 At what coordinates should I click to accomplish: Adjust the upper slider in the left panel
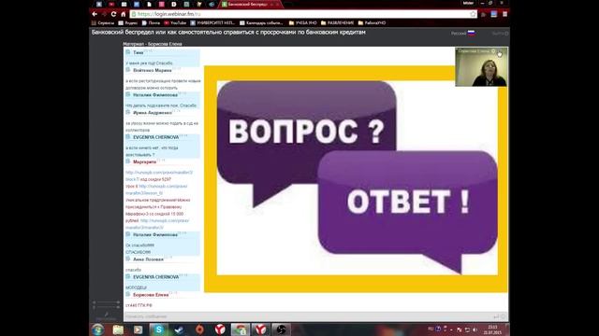107,302
